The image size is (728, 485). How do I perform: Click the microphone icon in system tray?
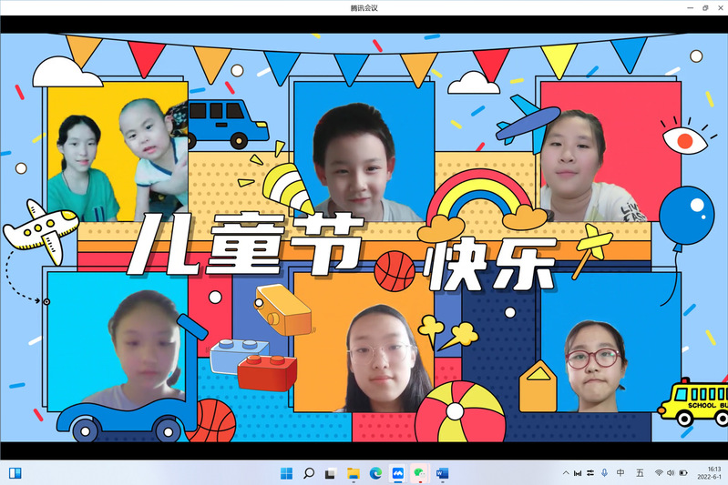coord(604,473)
